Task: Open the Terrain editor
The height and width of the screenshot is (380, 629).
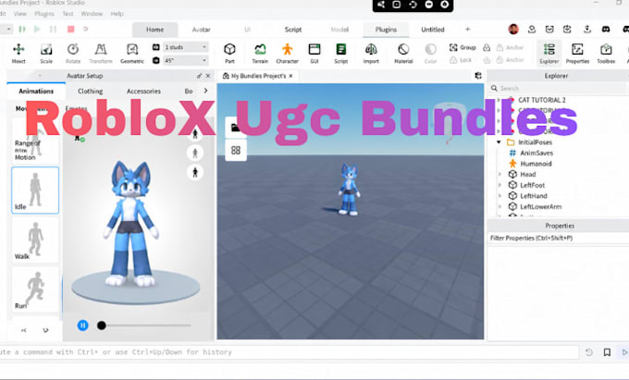Action: pos(260,54)
